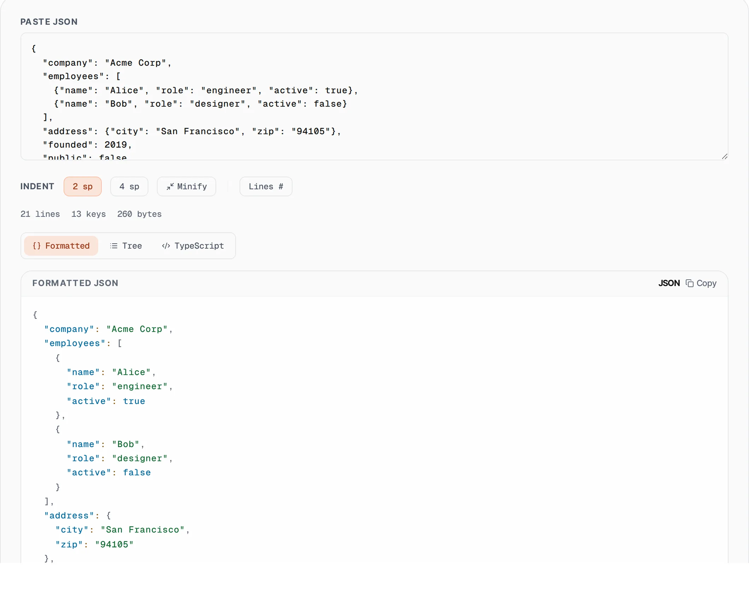This screenshot has height=606, width=749.
Task: Click "Bob" value in formatted output
Action: coord(125,444)
